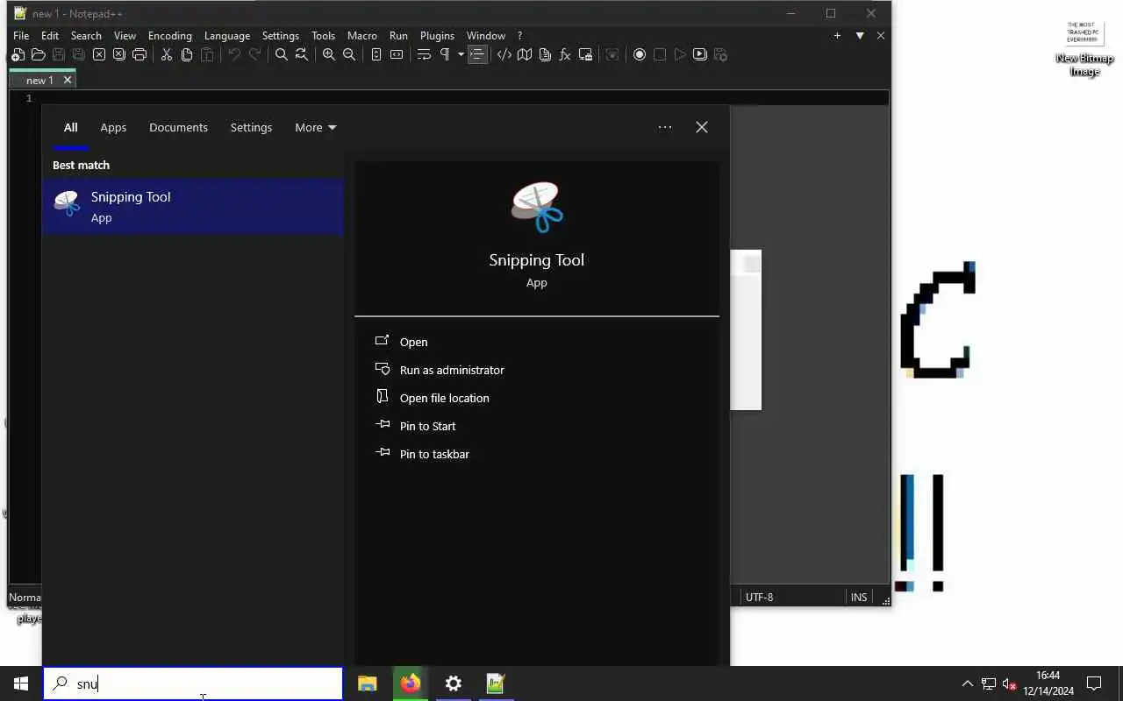
Task: Click the plus icon at menu bar right
Action: click(x=837, y=36)
